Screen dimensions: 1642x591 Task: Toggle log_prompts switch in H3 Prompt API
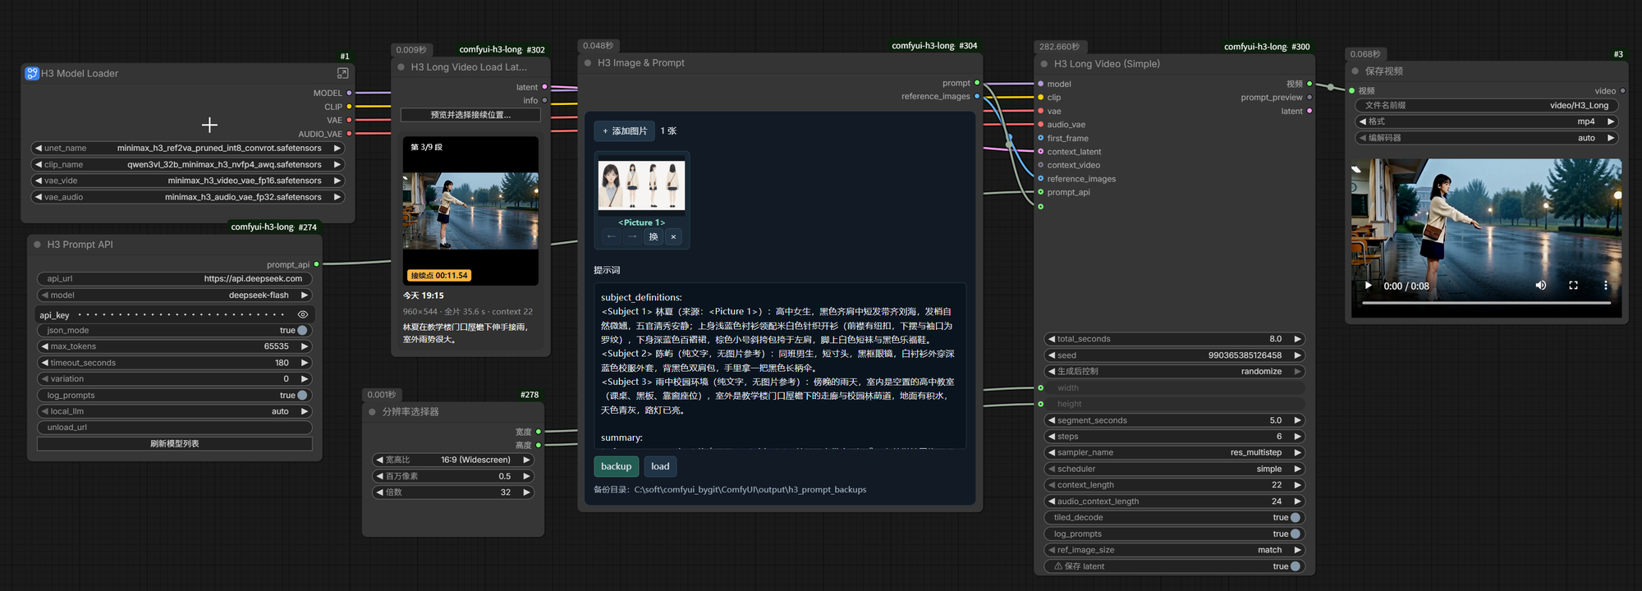[x=302, y=395]
